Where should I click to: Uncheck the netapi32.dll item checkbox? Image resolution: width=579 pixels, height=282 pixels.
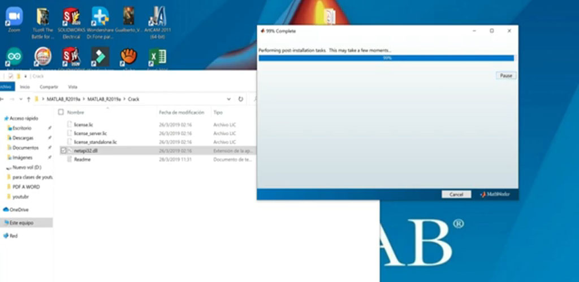(x=63, y=151)
